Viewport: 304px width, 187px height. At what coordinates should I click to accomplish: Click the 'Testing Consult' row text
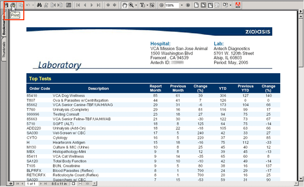tap(66, 114)
